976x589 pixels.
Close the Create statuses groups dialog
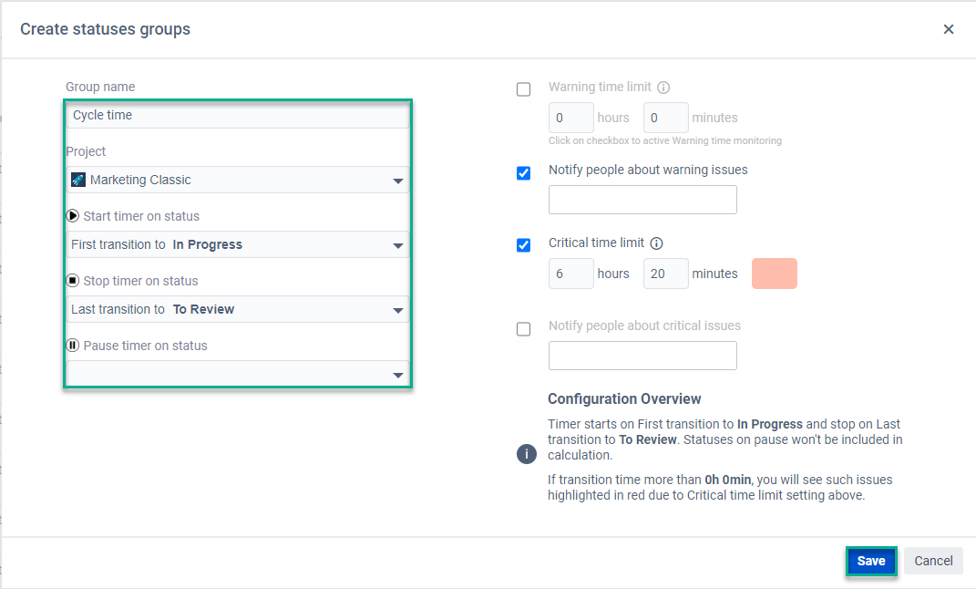click(x=948, y=29)
